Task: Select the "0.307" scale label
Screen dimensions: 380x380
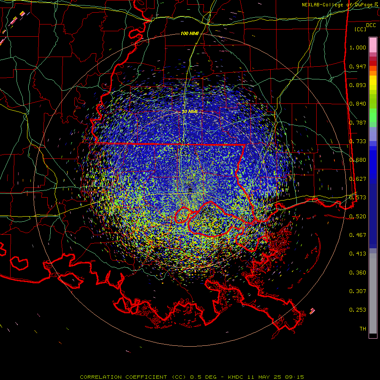Action: (358, 291)
